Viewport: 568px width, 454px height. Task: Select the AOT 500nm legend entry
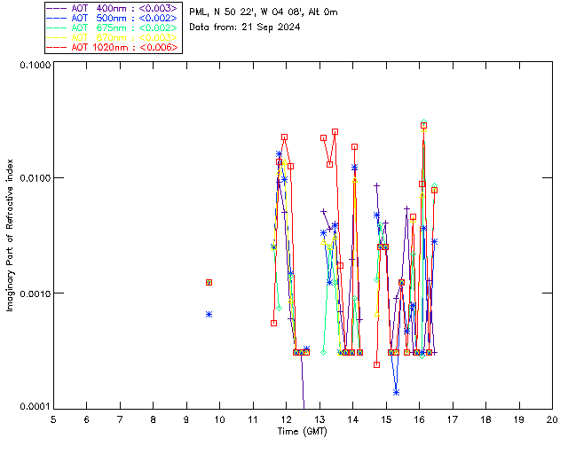pos(124,18)
